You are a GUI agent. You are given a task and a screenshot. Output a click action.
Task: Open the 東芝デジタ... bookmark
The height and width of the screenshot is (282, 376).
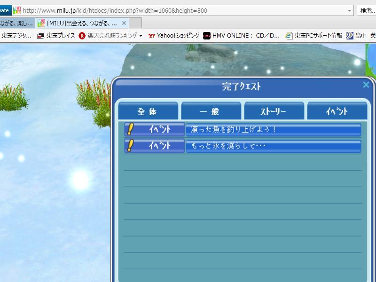(16, 36)
